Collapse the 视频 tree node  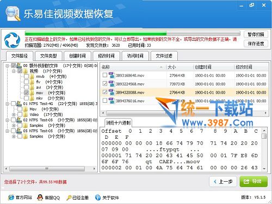[14, 71]
